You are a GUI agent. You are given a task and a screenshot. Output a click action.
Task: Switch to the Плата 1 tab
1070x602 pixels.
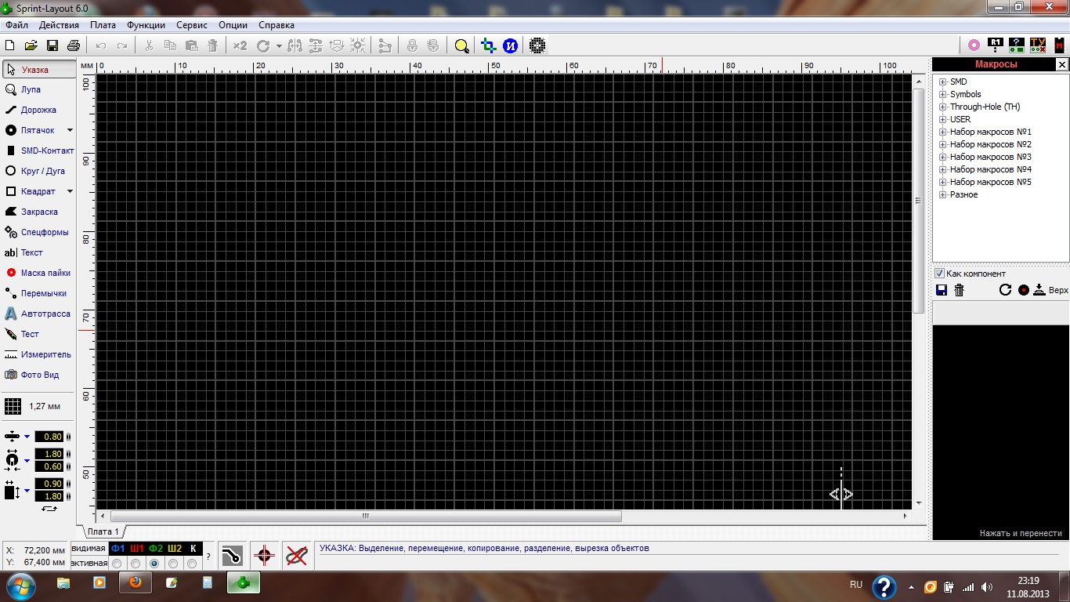coord(103,531)
